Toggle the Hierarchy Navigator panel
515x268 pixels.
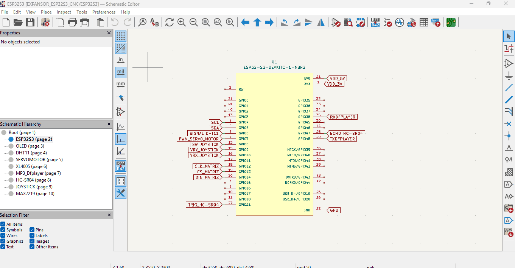[121, 181]
